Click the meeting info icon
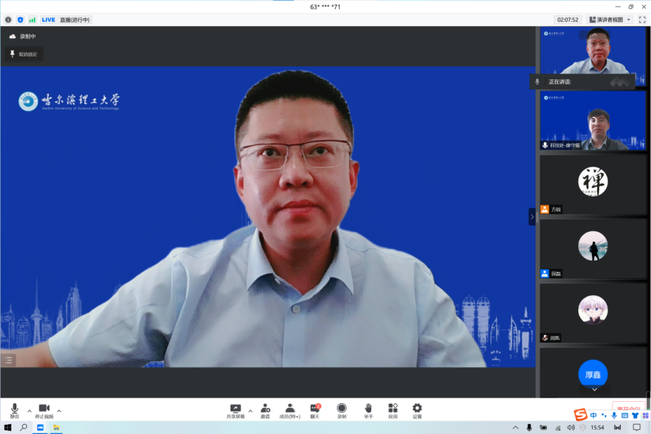Viewport: 651px width, 434px height. pyautogui.click(x=8, y=20)
